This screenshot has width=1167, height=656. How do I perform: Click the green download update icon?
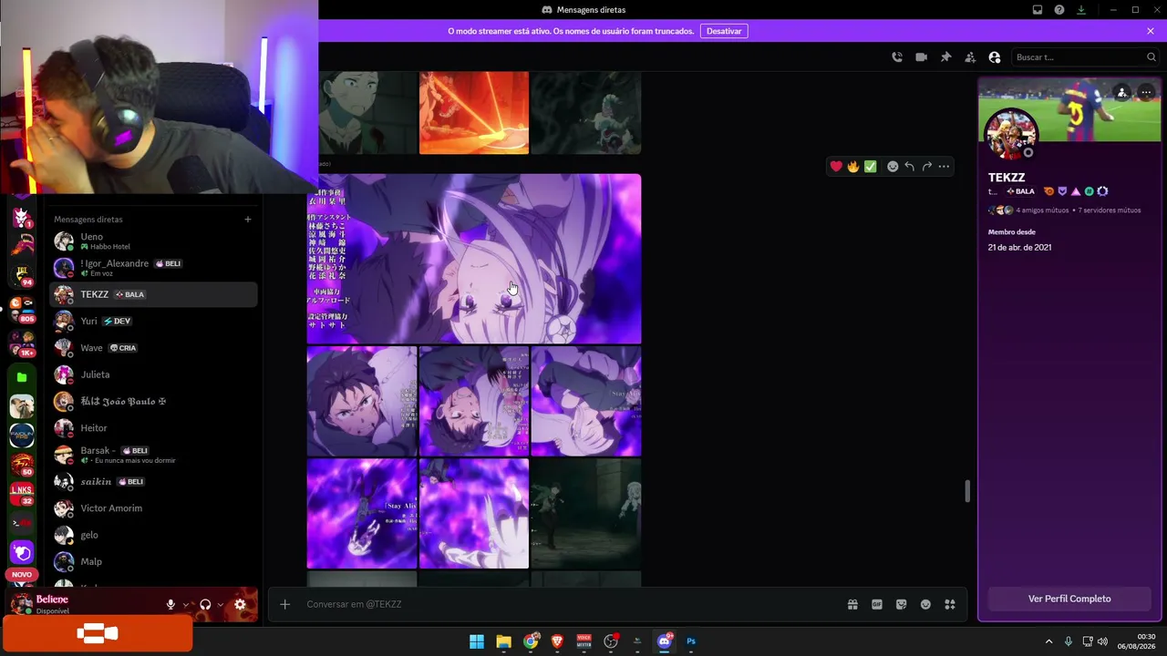tap(1081, 10)
